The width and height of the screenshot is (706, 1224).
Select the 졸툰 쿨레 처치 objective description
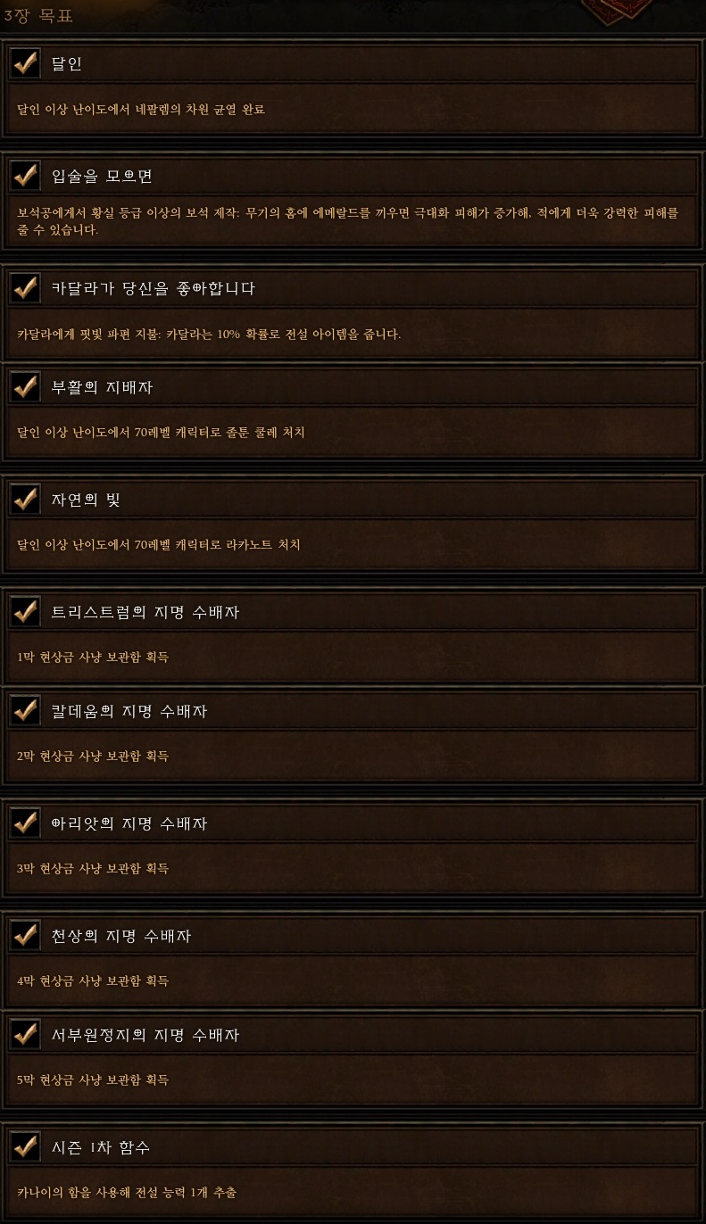[161, 433]
